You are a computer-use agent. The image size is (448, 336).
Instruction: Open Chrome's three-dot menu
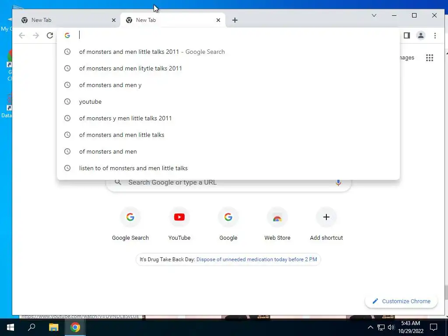[435, 35]
